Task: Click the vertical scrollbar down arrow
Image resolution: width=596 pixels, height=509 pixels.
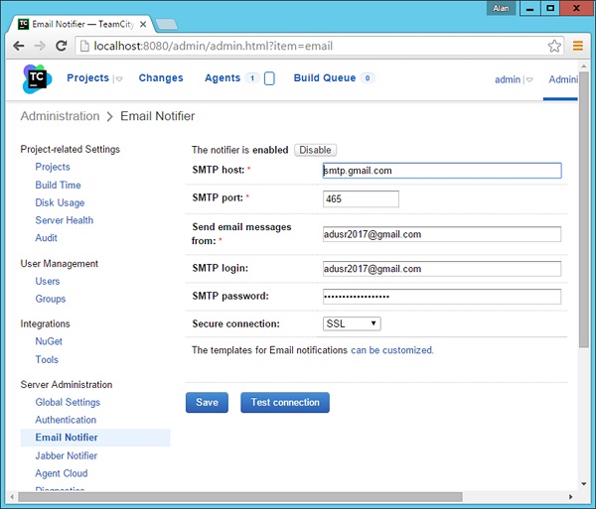Action: pos(583,484)
